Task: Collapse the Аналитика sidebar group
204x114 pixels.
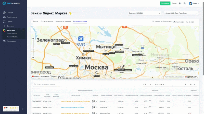Action: 23,30
